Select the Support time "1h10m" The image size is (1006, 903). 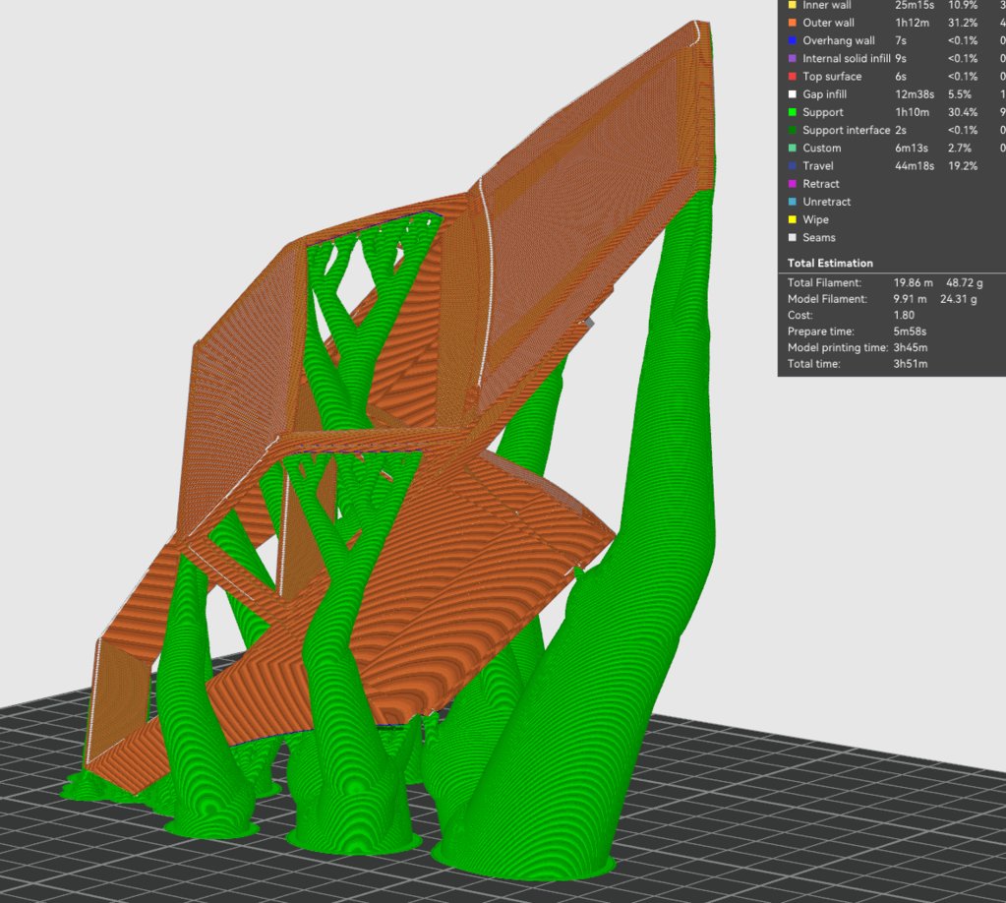click(x=912, y=112)
